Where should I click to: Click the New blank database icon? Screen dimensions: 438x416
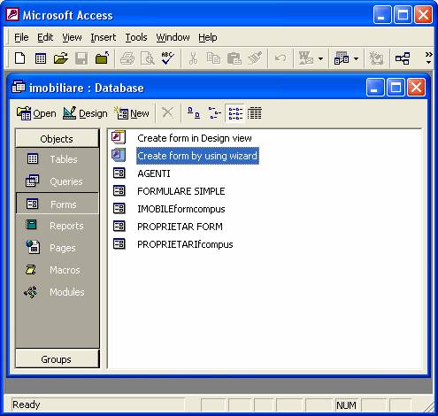point(20,58)
